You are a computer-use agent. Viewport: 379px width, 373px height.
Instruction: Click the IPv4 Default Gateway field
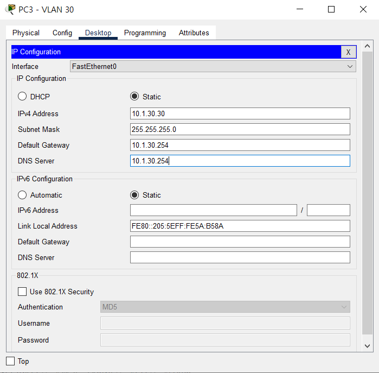[x=240, y=145]
